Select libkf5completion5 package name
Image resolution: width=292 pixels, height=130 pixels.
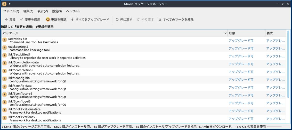coord(20,70)
